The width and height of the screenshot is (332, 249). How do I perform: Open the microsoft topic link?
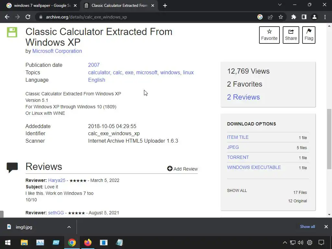point(147,72)
